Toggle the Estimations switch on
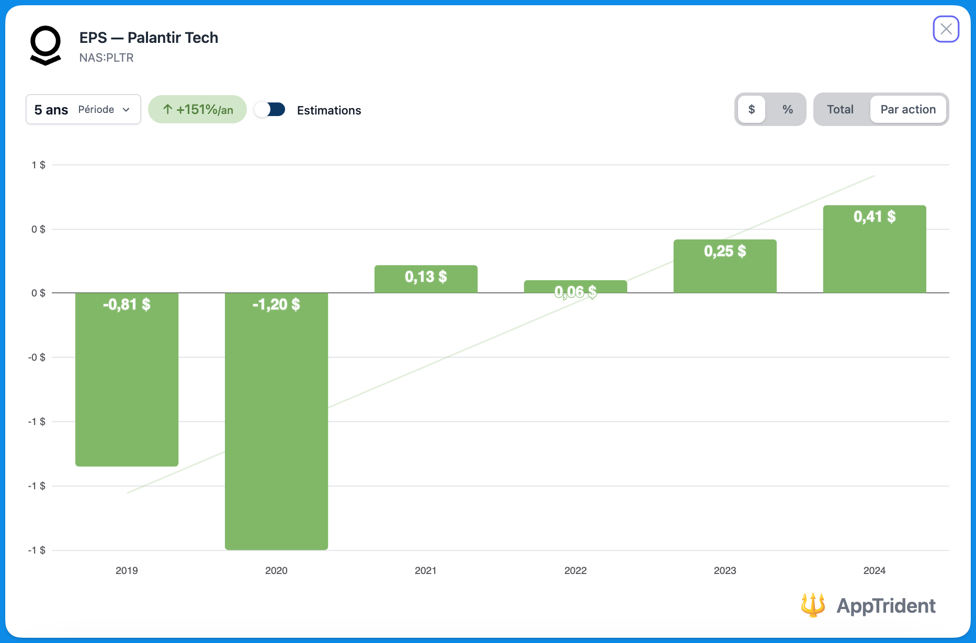 270,109
